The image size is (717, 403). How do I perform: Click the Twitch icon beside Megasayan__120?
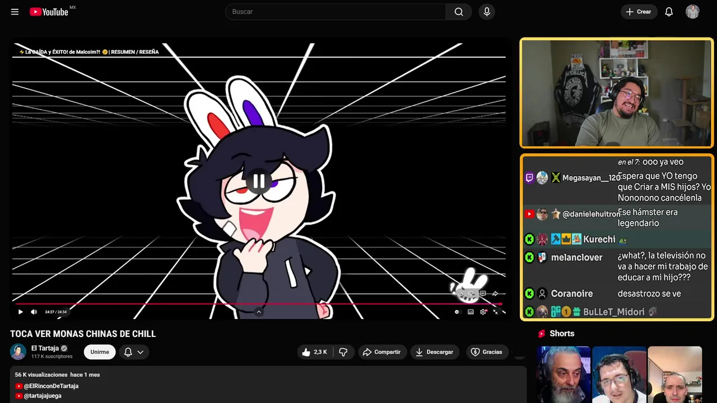pos(529,177)
